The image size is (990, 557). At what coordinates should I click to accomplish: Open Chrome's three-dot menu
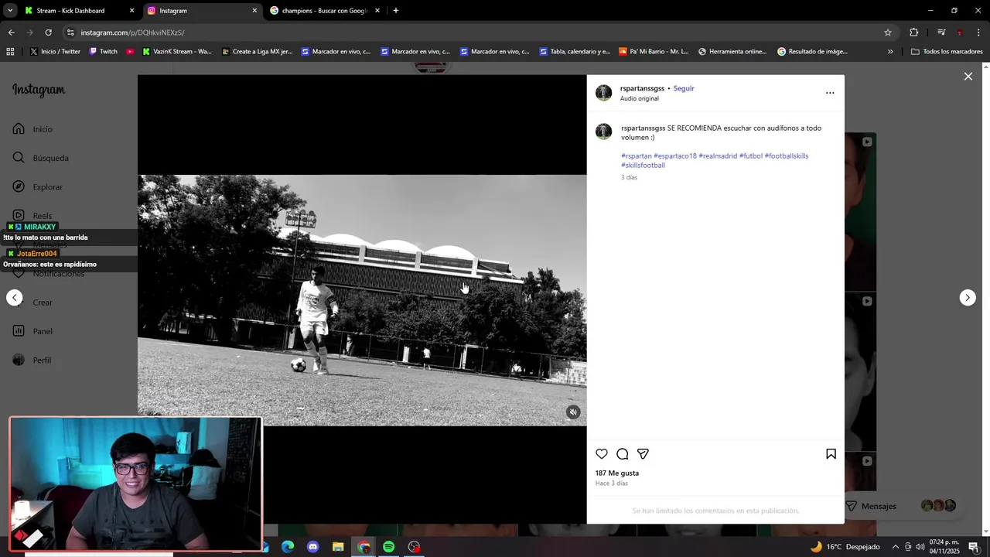click(979, 32)
